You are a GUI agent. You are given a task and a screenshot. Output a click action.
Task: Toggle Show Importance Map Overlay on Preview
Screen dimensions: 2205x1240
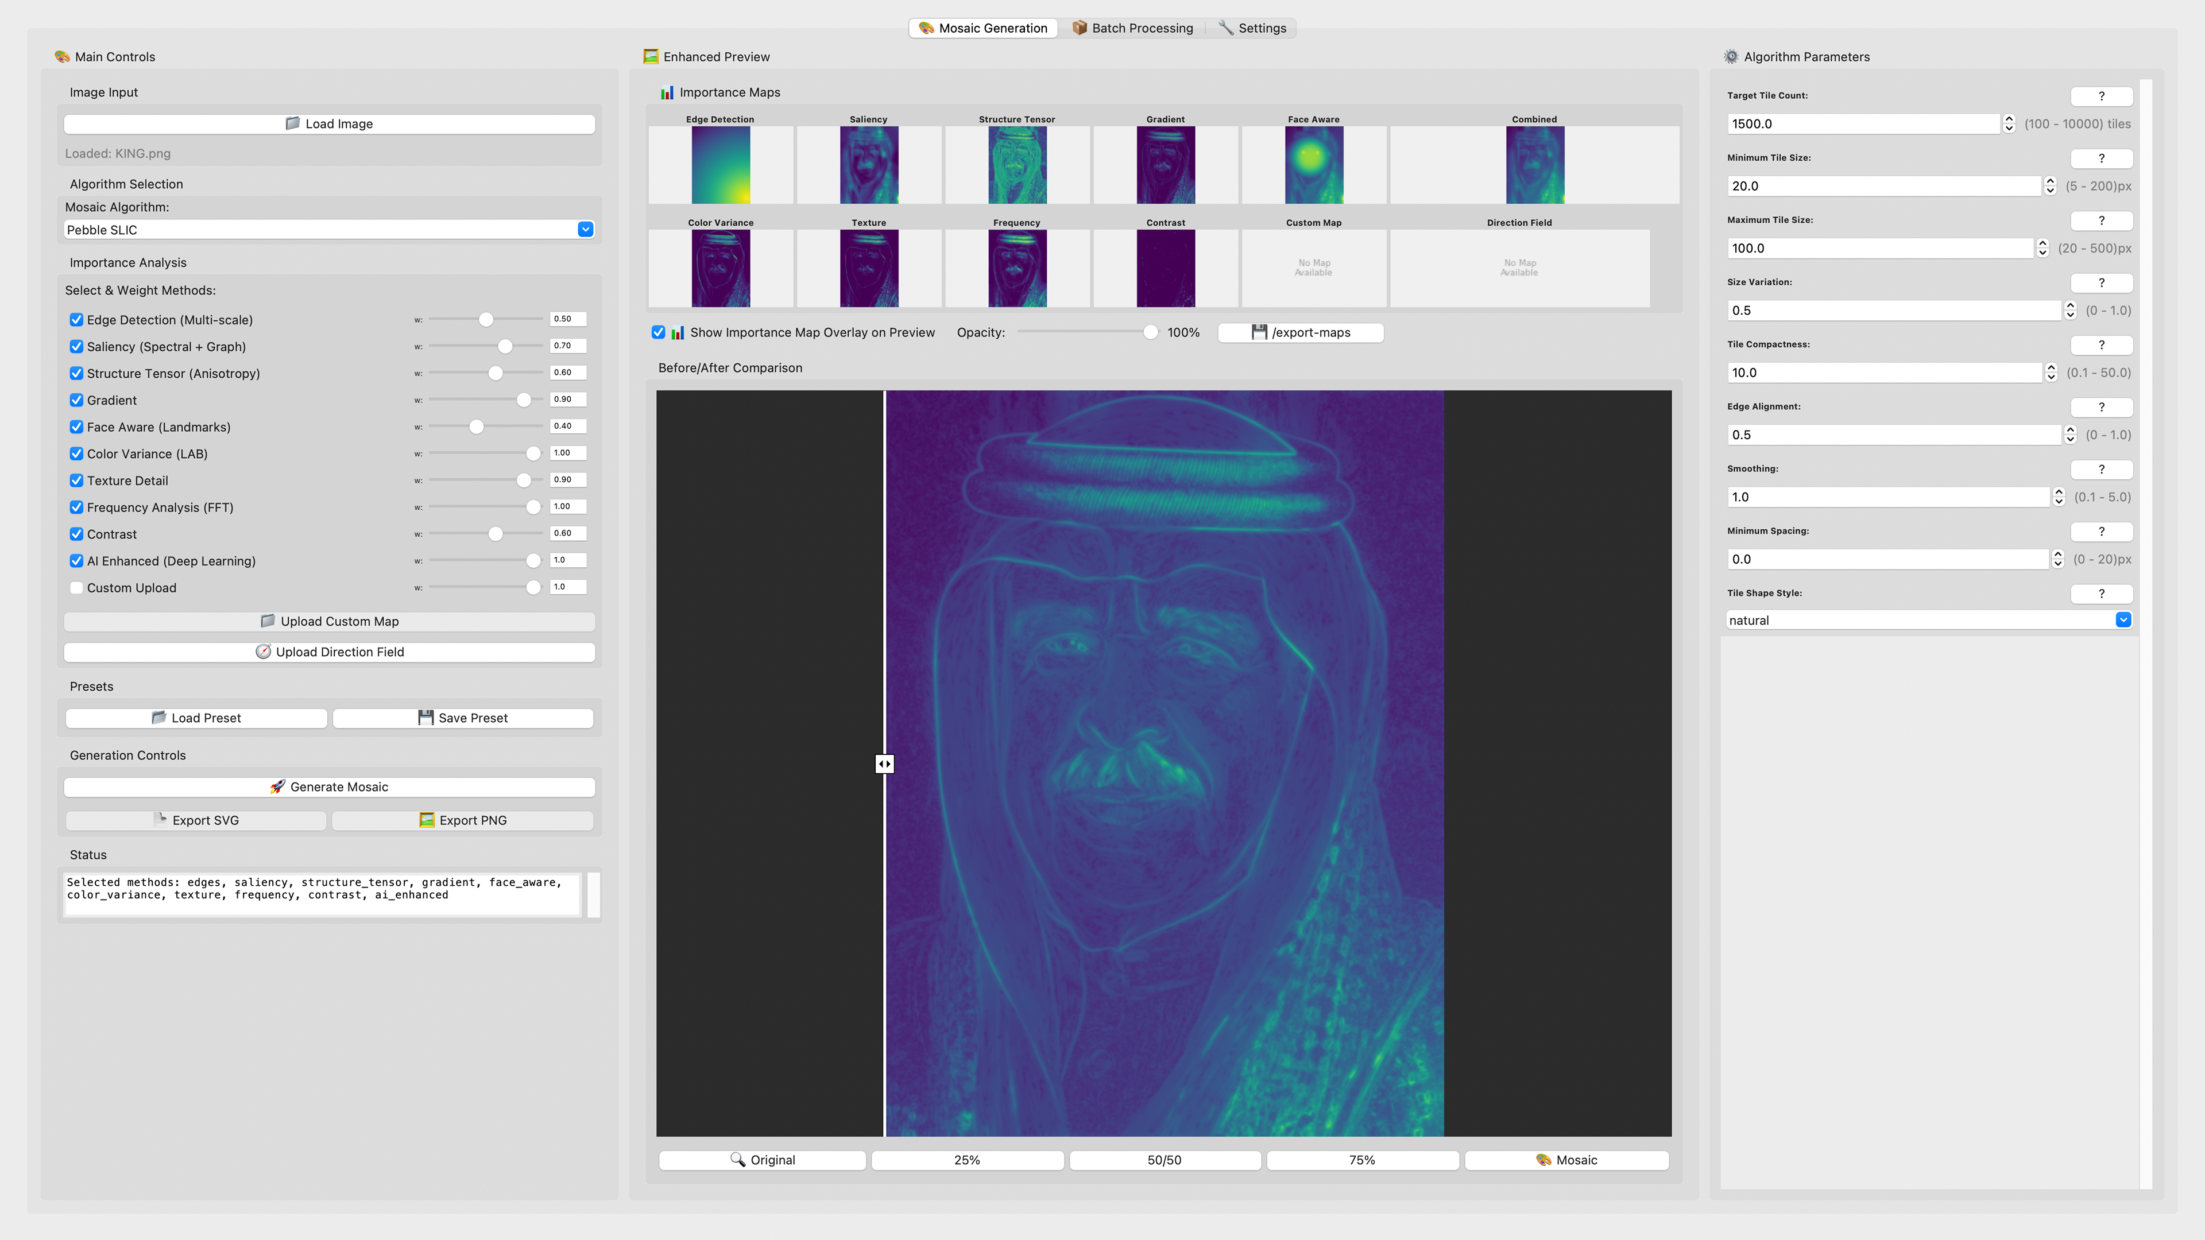(x=658, y=332)
